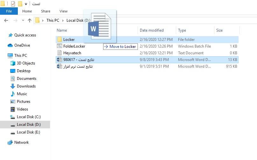This screenshot has height=160, width=257.
Task: Open Local Disk (E:) in the navigation pane
Action: (x=28, y=132)
